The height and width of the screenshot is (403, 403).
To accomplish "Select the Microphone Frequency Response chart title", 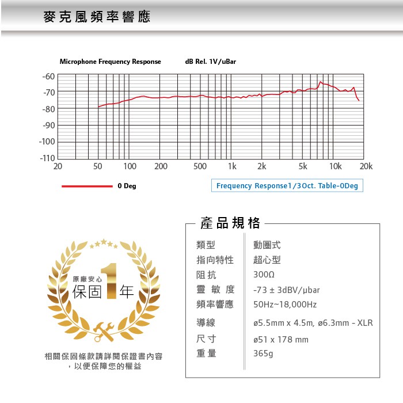I will tap(110, 62).
